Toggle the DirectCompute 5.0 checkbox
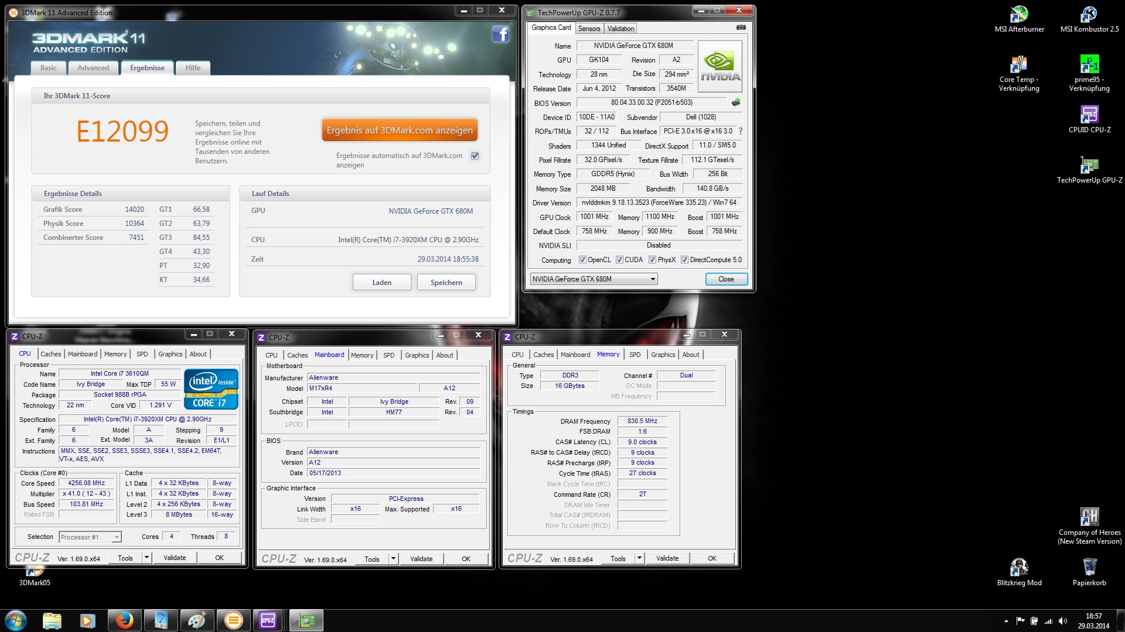The image size is (1125, 632). pos(684,260)
